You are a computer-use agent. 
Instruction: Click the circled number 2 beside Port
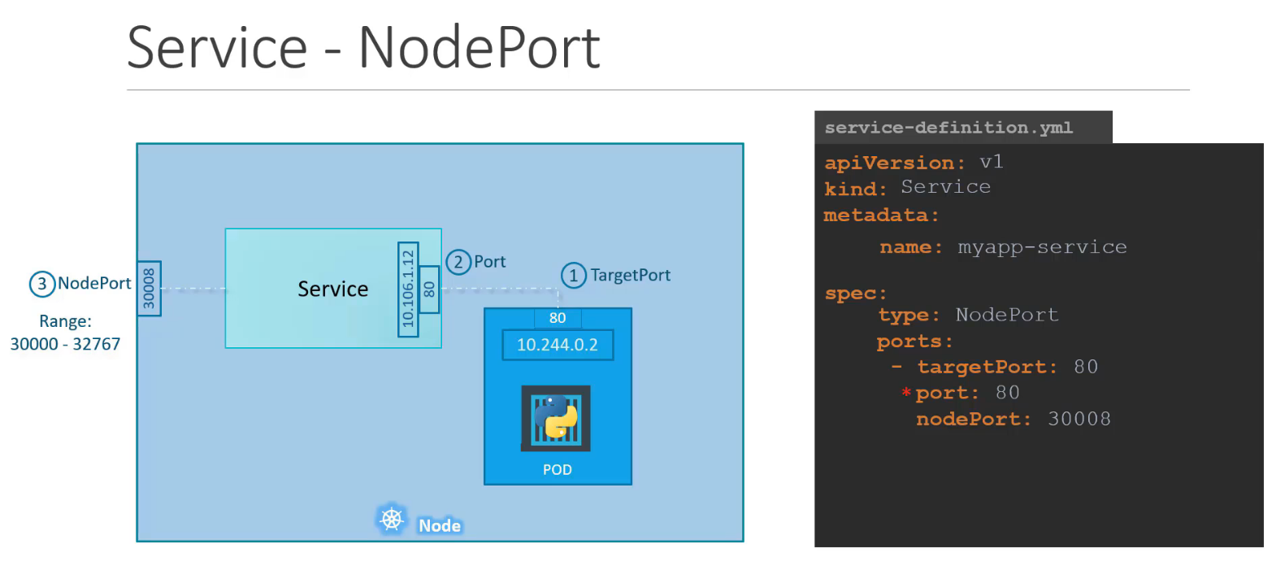coord(458,262)
